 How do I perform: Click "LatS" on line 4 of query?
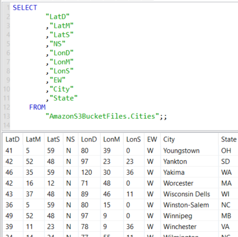click(62, 35)
